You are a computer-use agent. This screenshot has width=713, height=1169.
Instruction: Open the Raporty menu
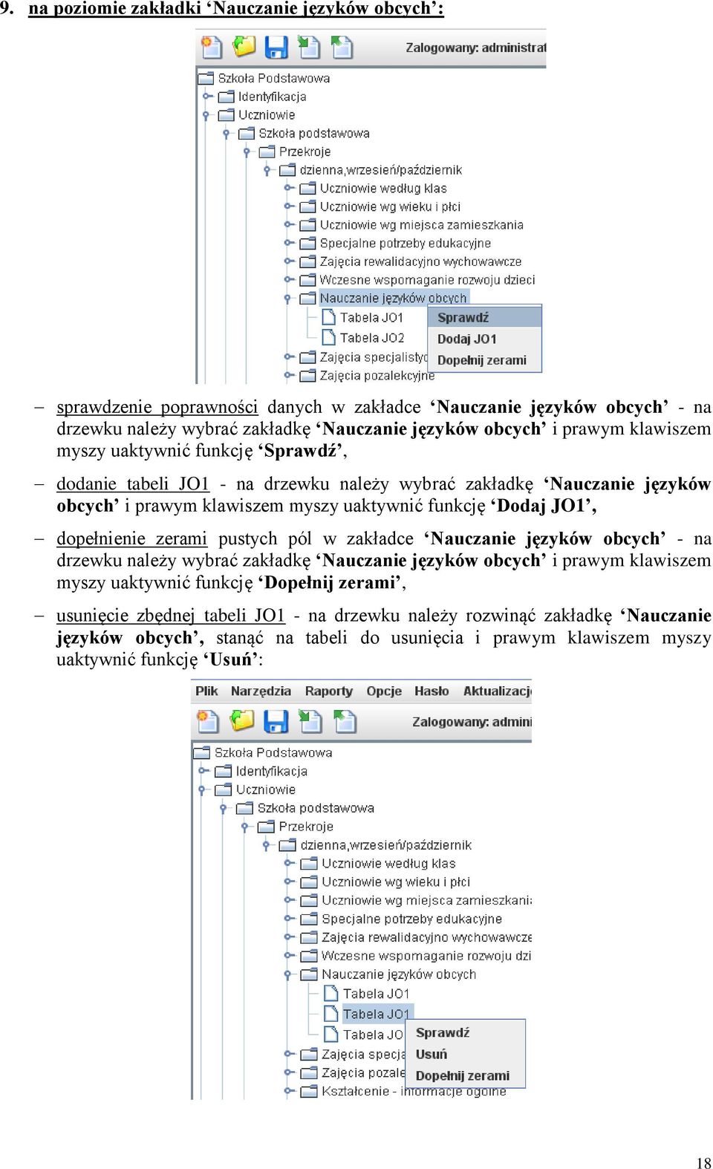[329, 691]
